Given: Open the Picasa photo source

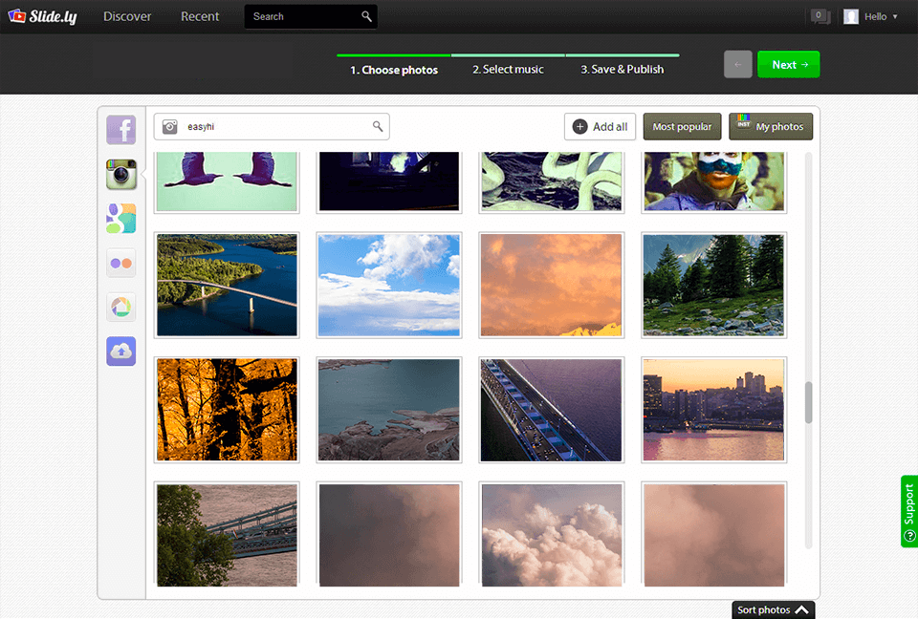Looking at the screenshot, I should [120, 307].
